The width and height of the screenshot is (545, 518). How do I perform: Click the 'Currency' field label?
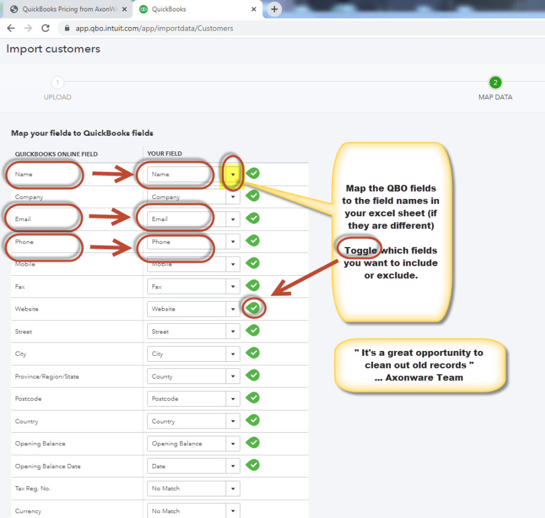[x=28, y=511]
